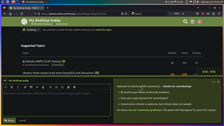Insert date and time via calendar icon

tap(68, 87)
